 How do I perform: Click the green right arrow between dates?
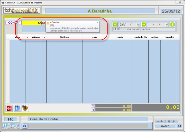(x=144, y=24)
